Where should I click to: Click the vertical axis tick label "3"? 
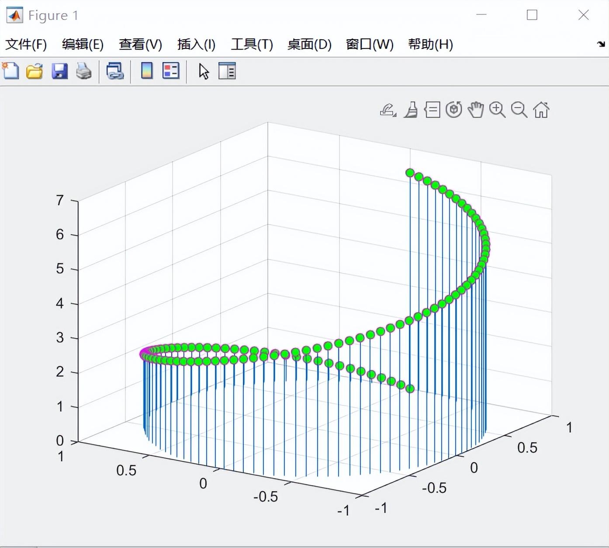coord(60,337)
